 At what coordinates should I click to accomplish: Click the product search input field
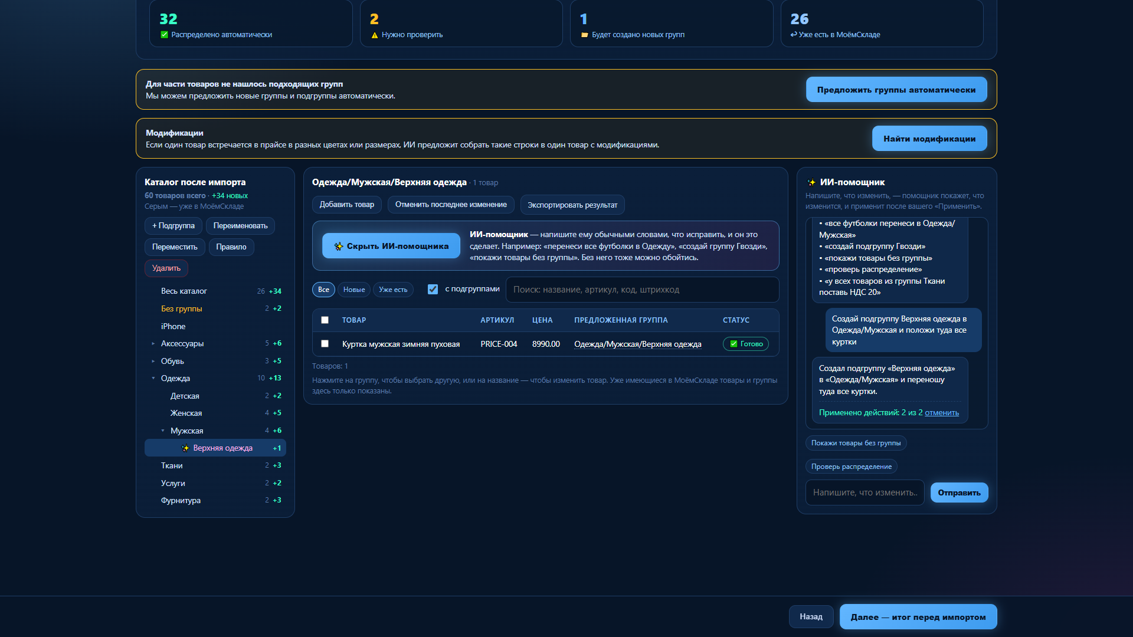[642, 290]
